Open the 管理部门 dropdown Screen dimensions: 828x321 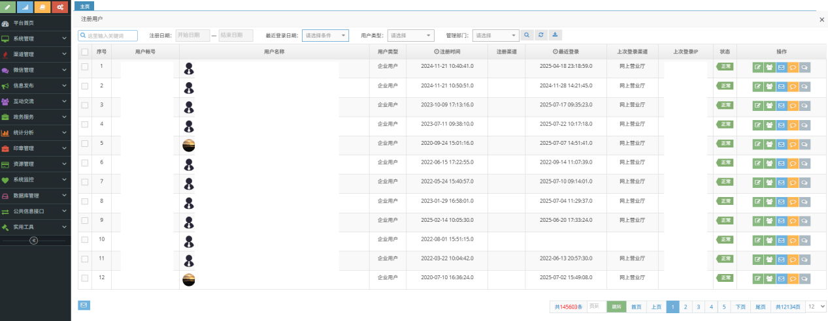pyautogui.click(x=495, y=36)
